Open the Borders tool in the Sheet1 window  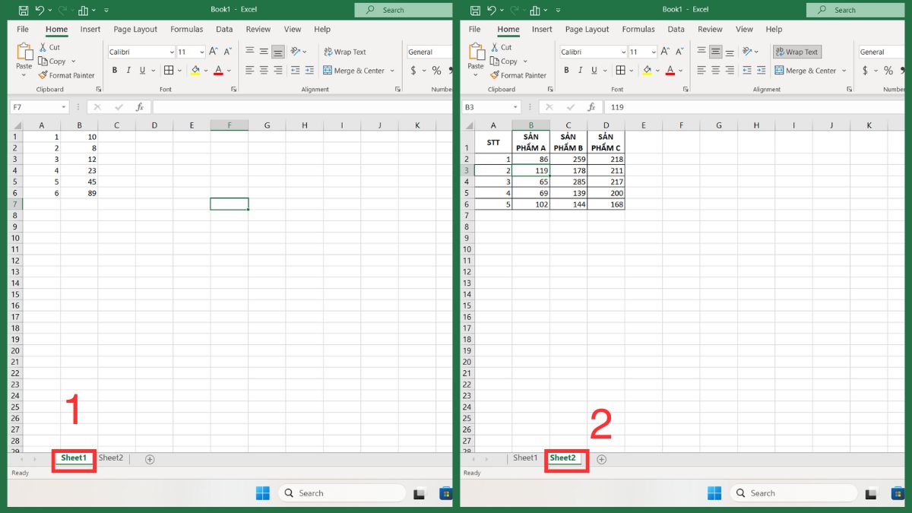pyautogui.click(x=169, y=70)
